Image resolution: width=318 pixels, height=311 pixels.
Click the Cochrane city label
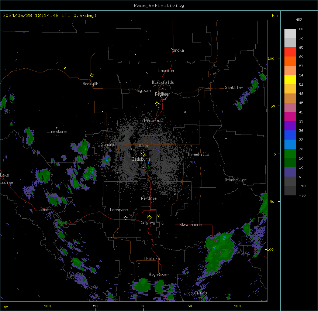[x=119, y=210]
